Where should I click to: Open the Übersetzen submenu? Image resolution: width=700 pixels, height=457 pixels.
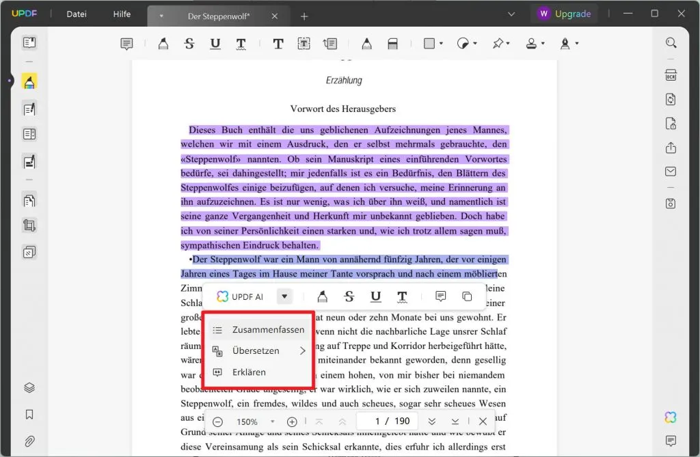click(x=259, y=351)
